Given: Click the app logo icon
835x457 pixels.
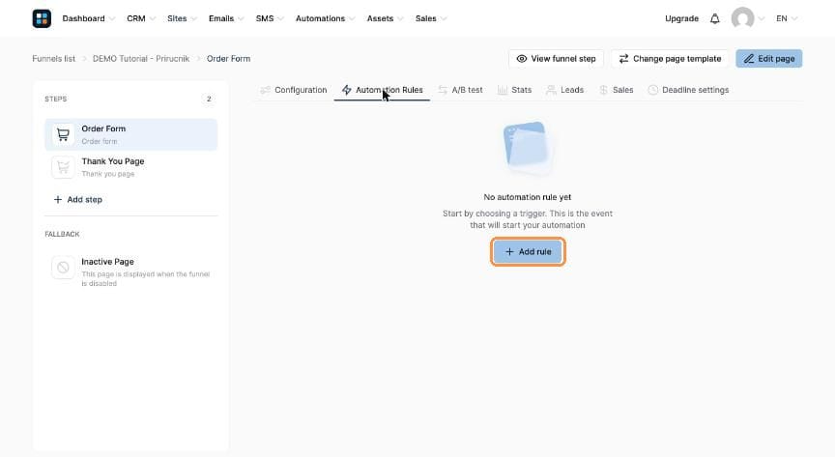Looking at the screenshot, I should [42, 18].
